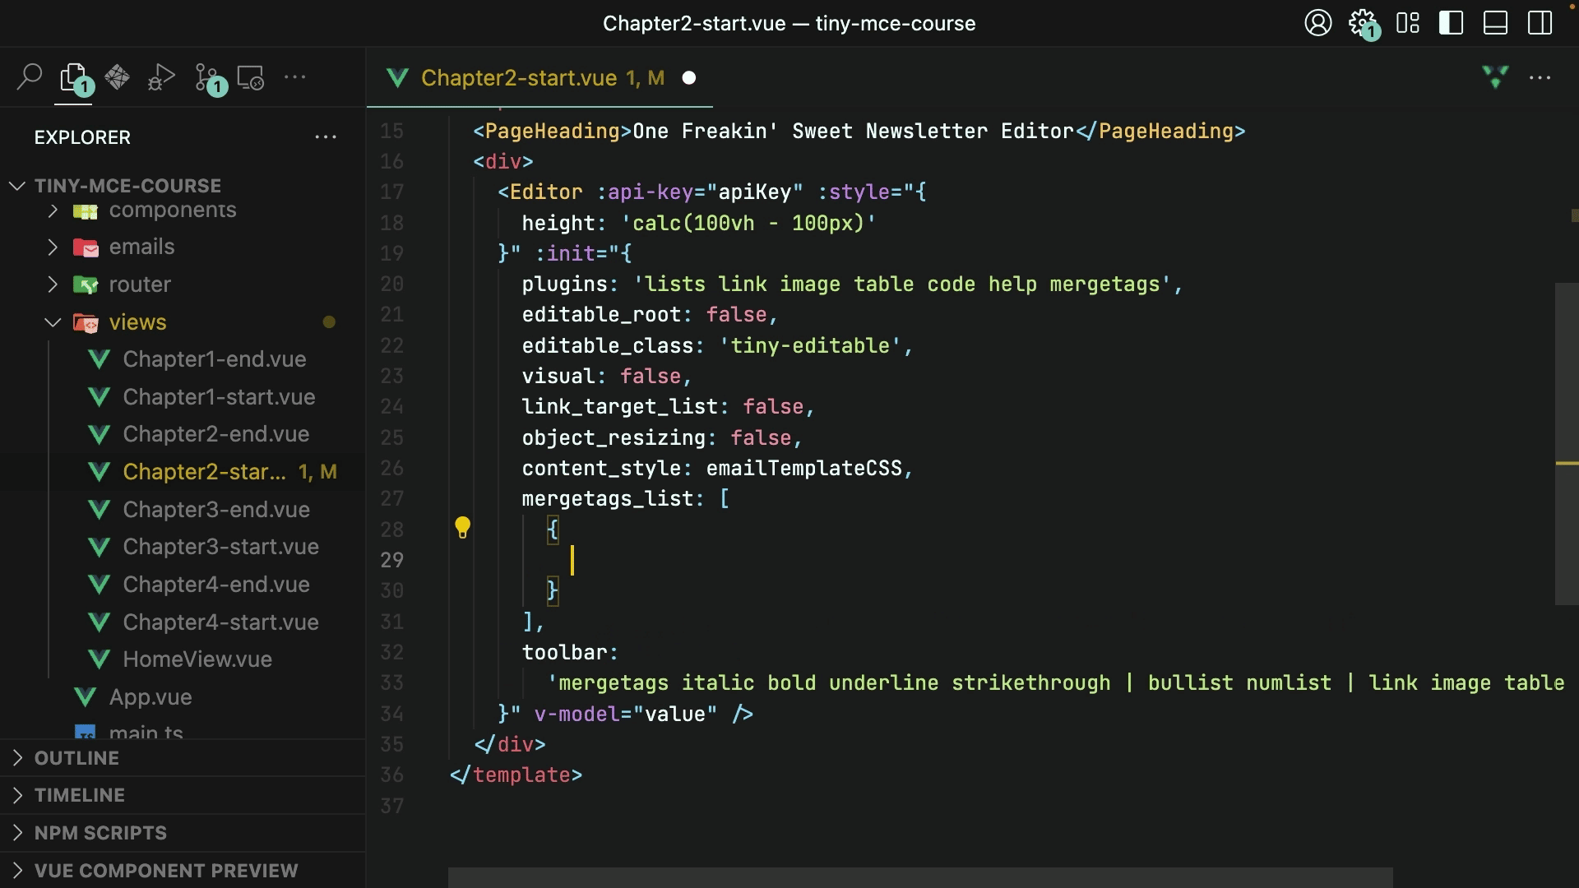
Task: Open the Search view in activity bar
Action: click(30, 77)
